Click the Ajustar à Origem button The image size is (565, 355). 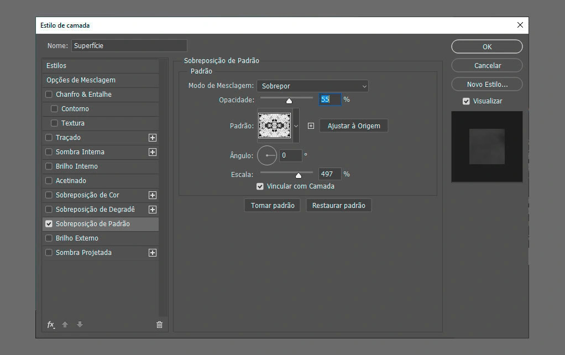(354, 126)
